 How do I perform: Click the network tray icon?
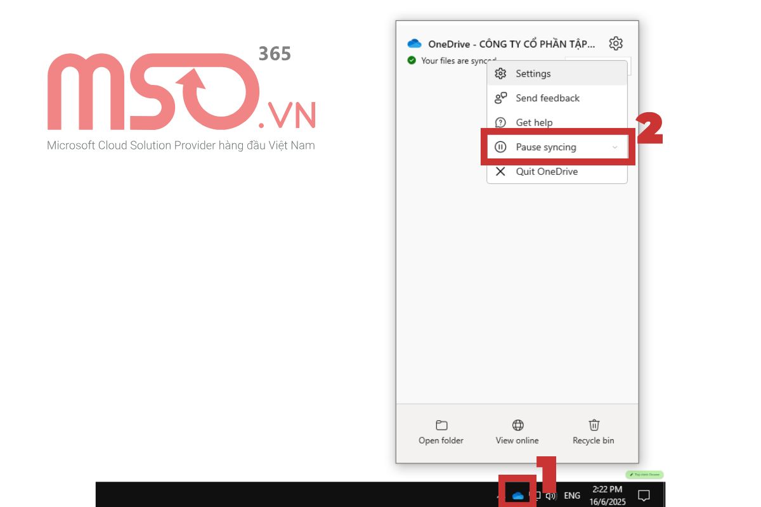[x=537, y=495]
